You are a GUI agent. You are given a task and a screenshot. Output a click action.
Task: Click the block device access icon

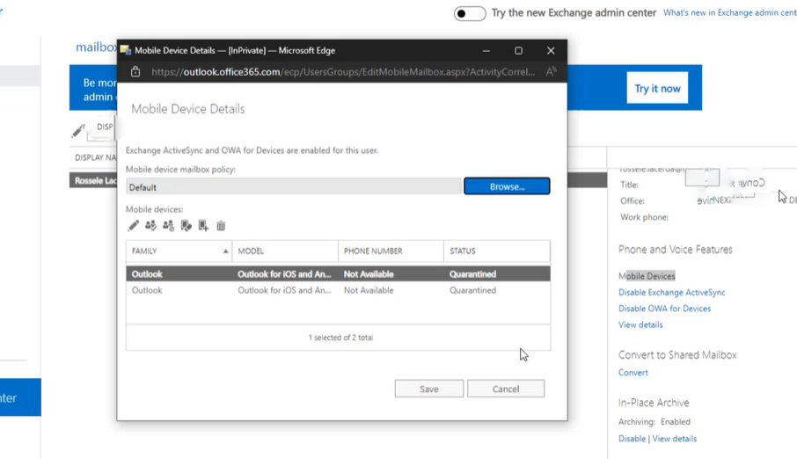pyautogui.click(x=168, y=226)
